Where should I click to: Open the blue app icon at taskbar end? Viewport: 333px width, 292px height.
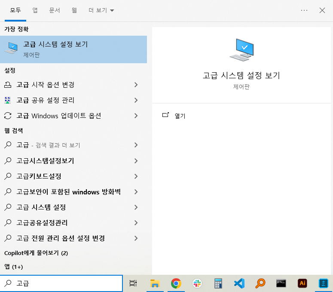(x=323, y=283)
